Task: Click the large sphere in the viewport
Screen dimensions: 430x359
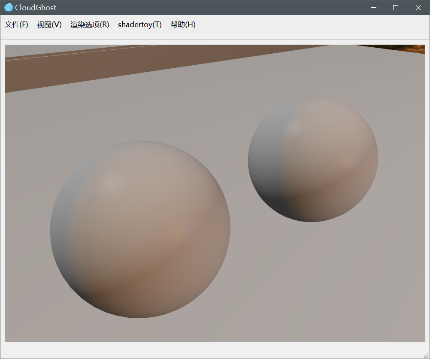Action: 140,230
